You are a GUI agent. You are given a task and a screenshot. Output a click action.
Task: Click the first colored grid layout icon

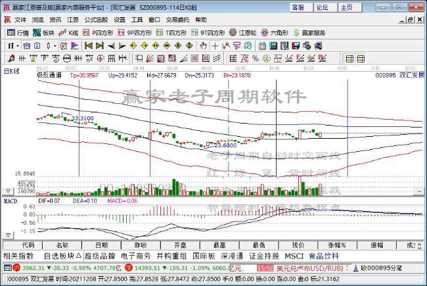point(349,59)
